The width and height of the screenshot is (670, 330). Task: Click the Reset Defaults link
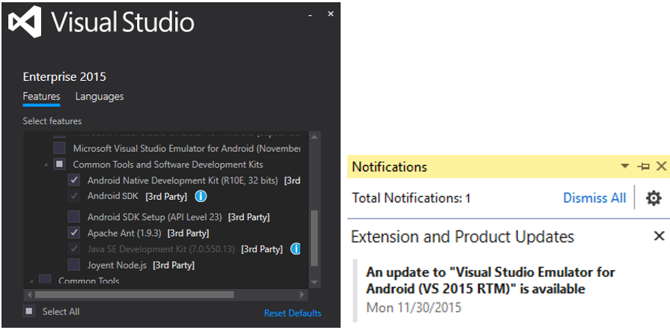pos(293,313)
